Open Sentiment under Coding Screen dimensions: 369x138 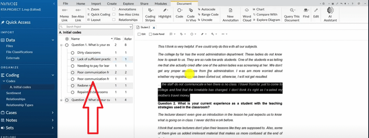click(x=13, y=93)
